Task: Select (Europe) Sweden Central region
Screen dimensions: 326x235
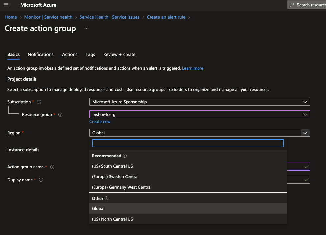Action: pos(188,176)
